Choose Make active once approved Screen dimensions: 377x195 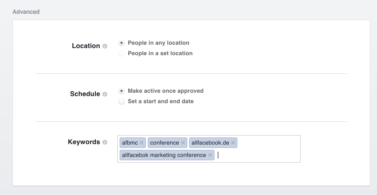click(x=122, y=91)
